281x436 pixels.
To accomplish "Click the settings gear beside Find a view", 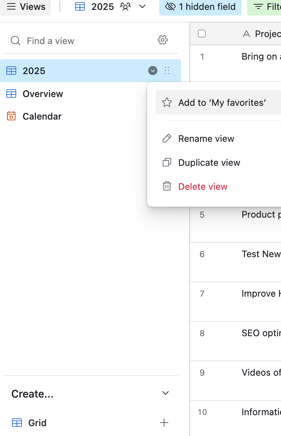I will point(162,40).
